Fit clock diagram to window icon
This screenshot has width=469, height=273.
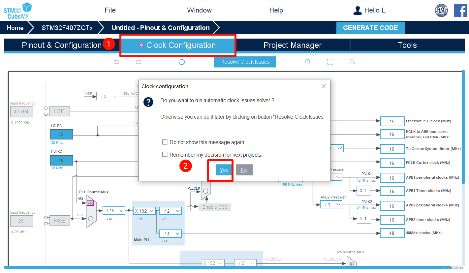point(330,62)
